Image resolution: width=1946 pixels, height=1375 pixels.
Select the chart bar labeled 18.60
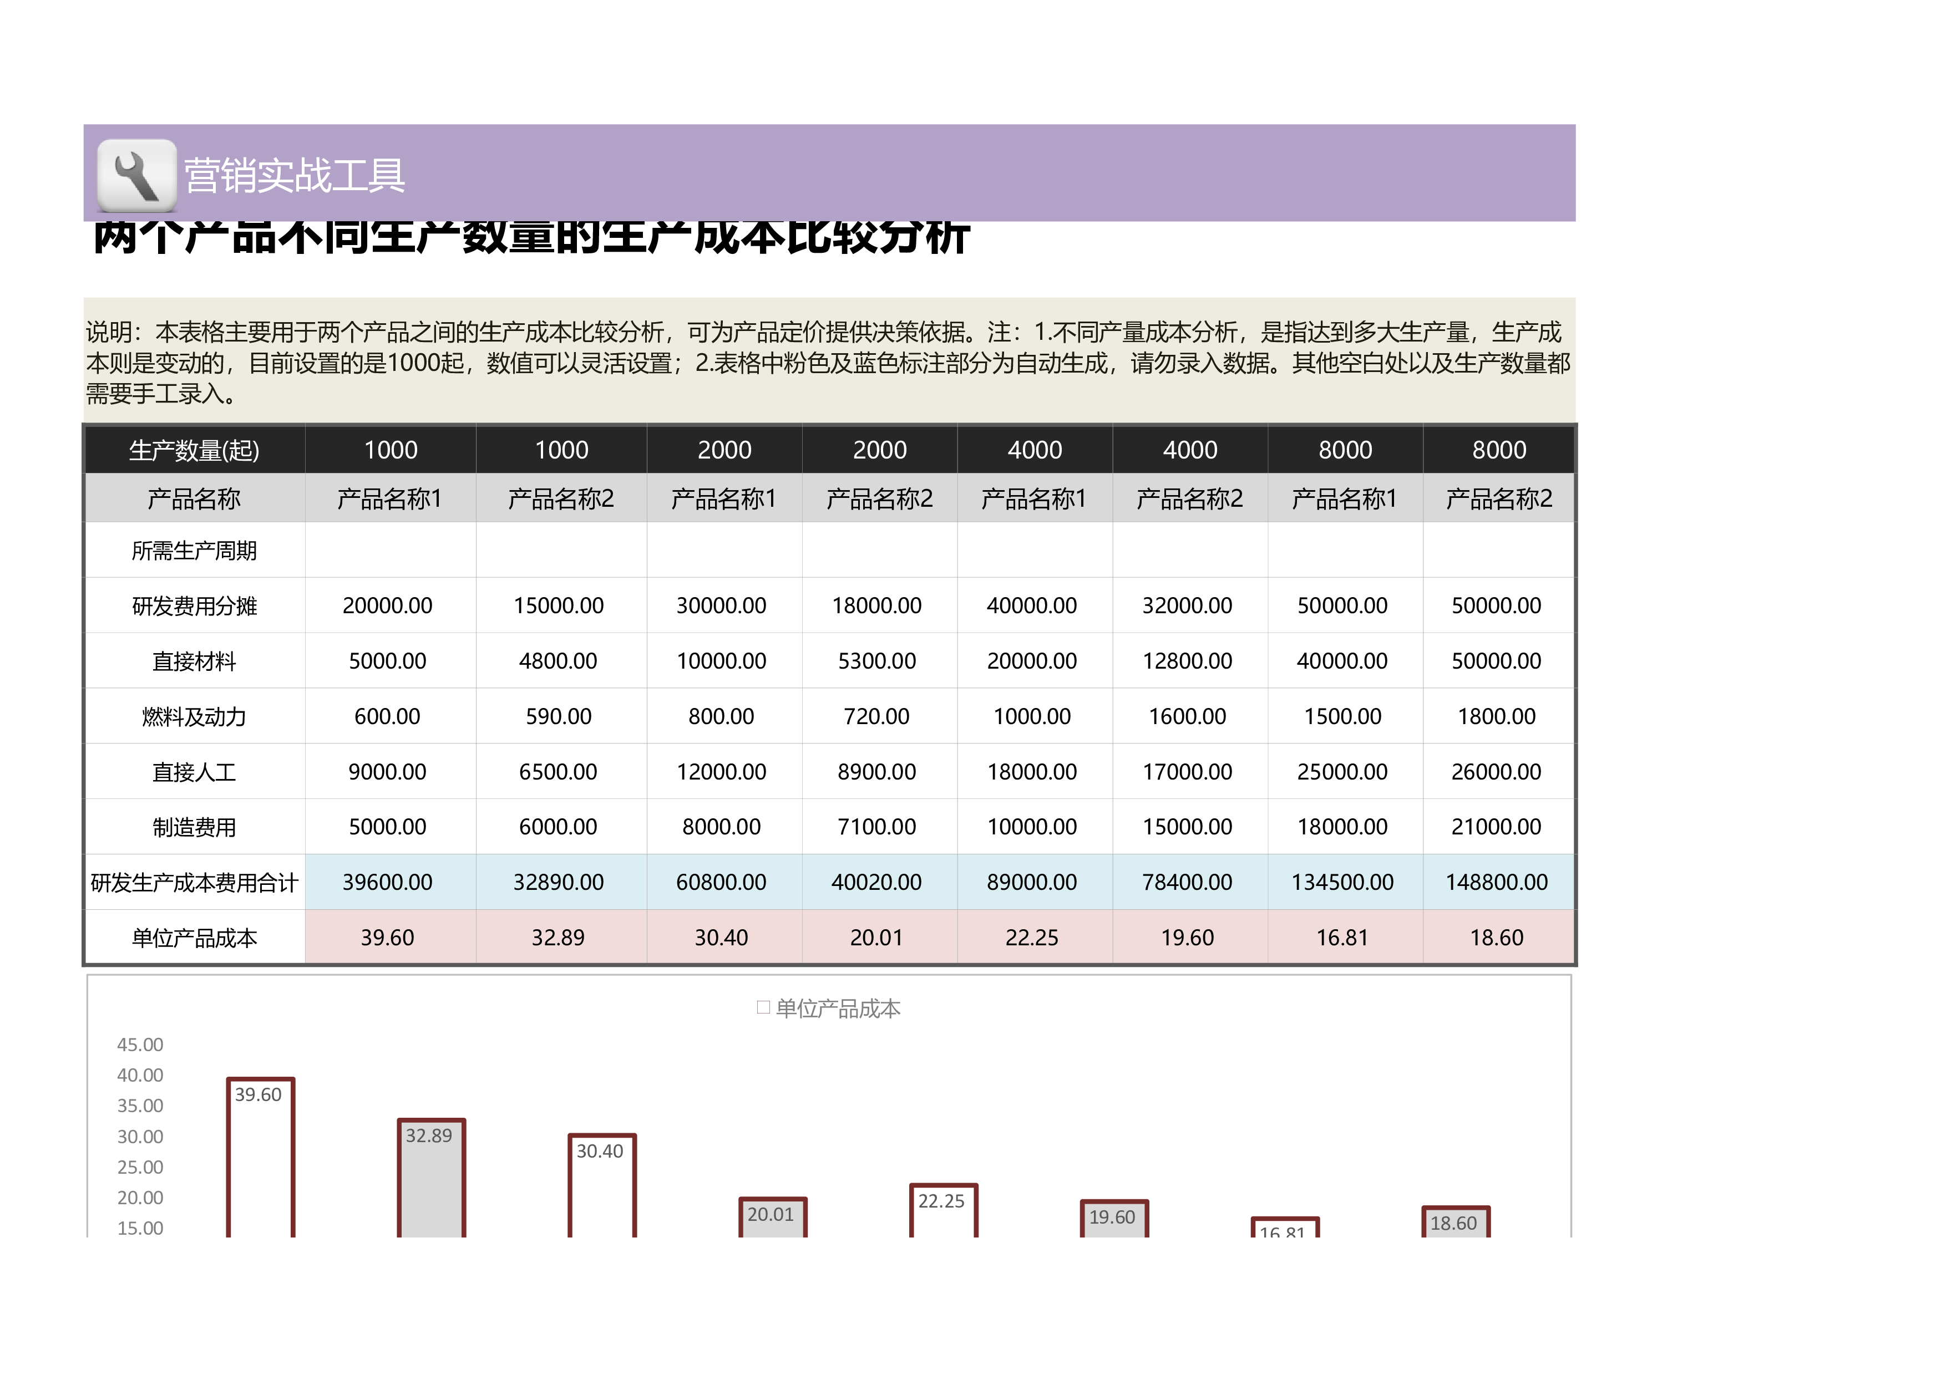[x=1456, y=1221]
